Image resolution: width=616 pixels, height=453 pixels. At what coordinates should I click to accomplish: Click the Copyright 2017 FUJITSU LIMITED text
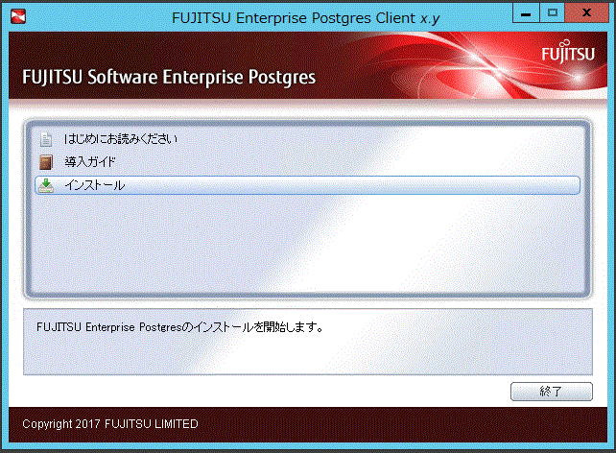click(x=110, y=424)
